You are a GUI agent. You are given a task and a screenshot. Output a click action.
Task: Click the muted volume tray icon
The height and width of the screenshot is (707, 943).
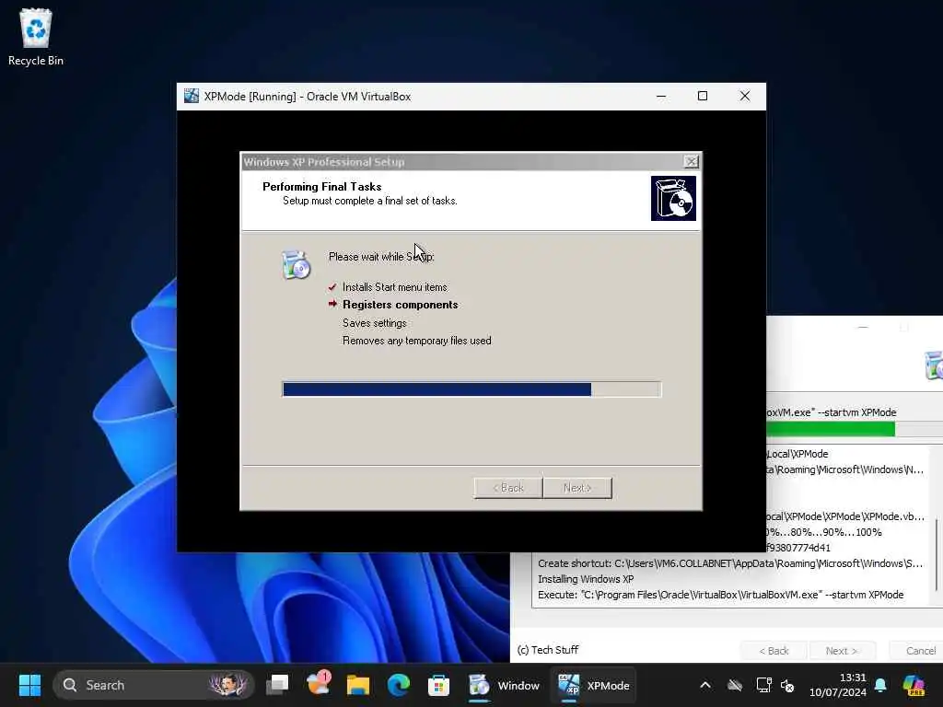tap(788, 685)
